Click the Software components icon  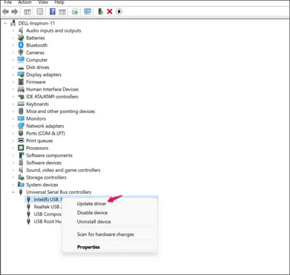coord(21,155)
